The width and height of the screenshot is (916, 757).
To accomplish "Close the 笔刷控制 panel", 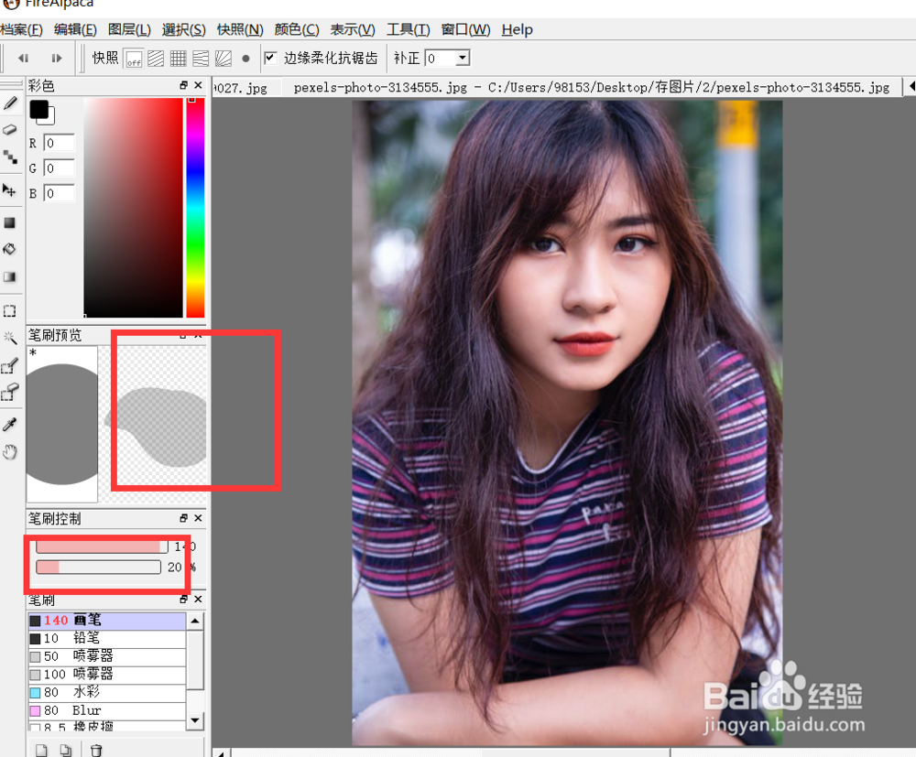I will tap(198, 518).
